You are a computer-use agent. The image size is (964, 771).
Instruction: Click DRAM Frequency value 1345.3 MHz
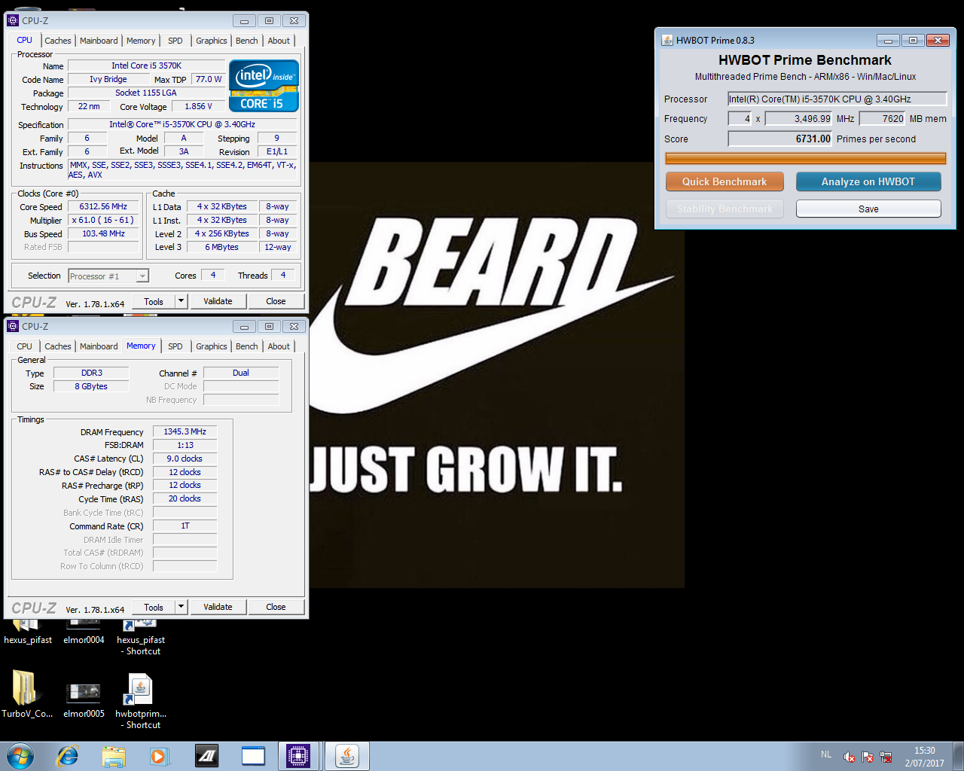pyautogui.click(x=185, y=431)
